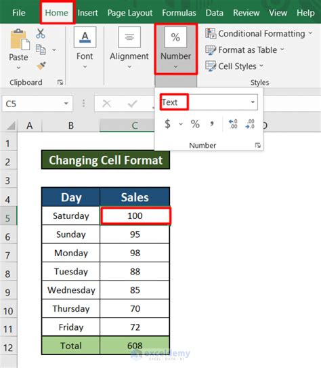Open Clipboard pane dialog launcher
The height and width of the screenshot is (368, 321).
60,83
